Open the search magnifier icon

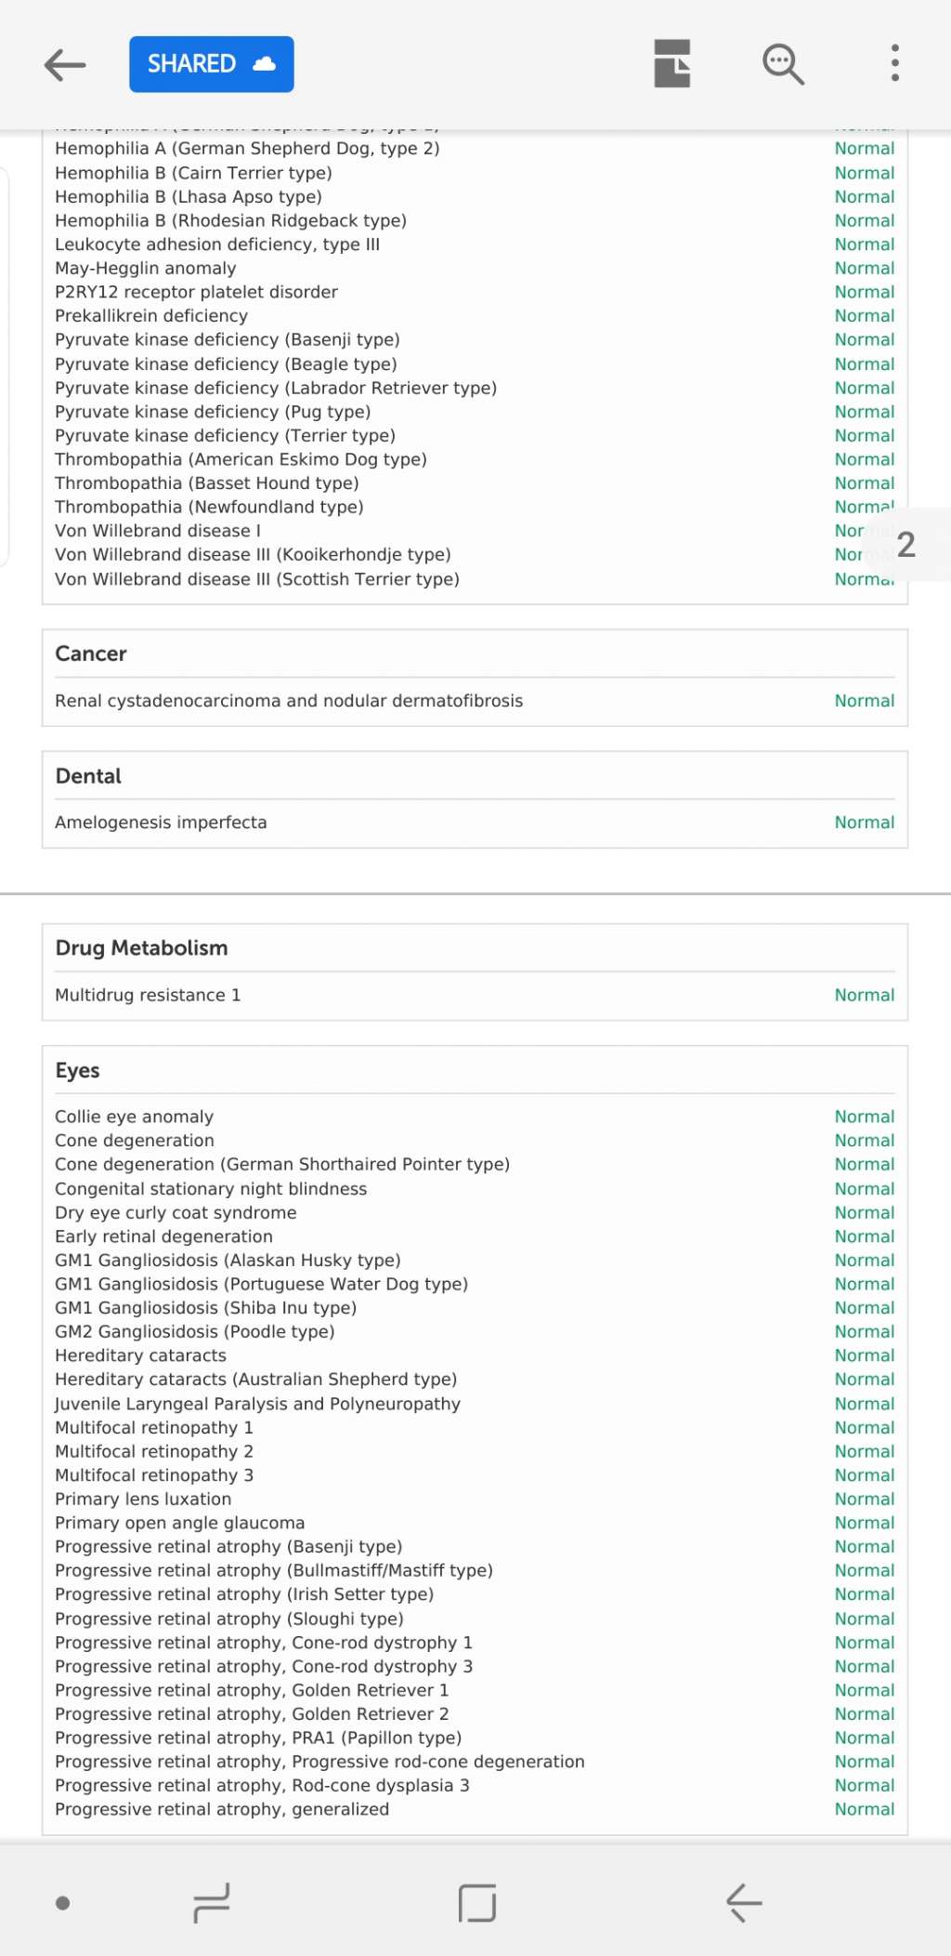[x=783, y=64]
